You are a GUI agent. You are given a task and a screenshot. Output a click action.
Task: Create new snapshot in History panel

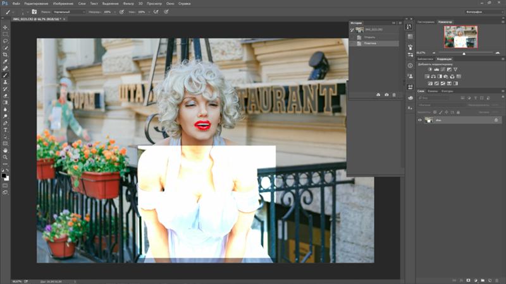point(386,95)
